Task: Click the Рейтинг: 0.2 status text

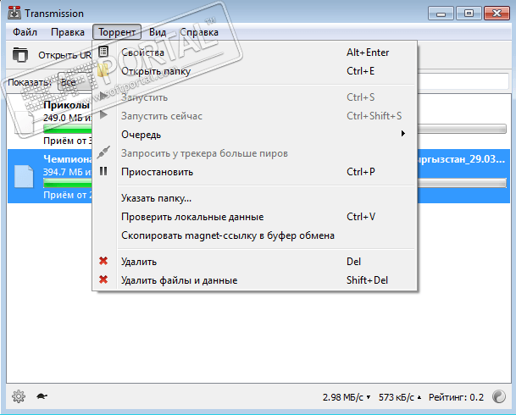Action: point(456,397)
